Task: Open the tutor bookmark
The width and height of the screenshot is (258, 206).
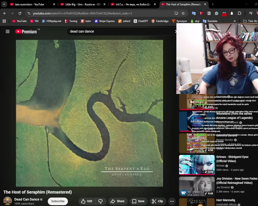Action: pyautogui.click(x=86, y=21)
